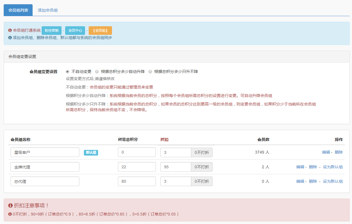Select the 不自动变更 radio option

coord(67,72)
